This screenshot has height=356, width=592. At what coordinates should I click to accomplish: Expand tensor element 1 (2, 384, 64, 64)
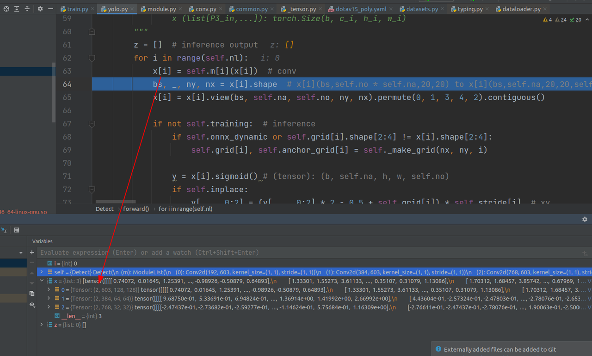(x=49, y=298)
